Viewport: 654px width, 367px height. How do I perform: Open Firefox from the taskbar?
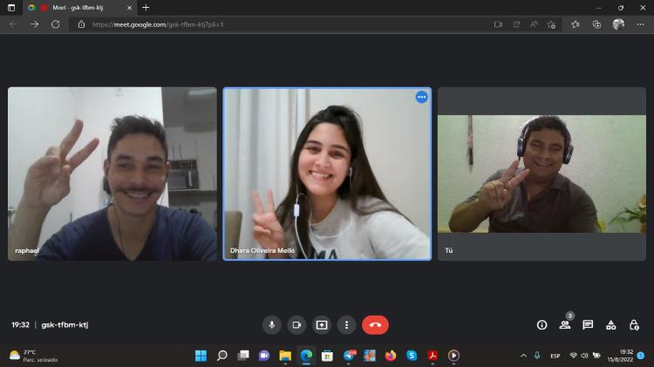pos(391,356)
